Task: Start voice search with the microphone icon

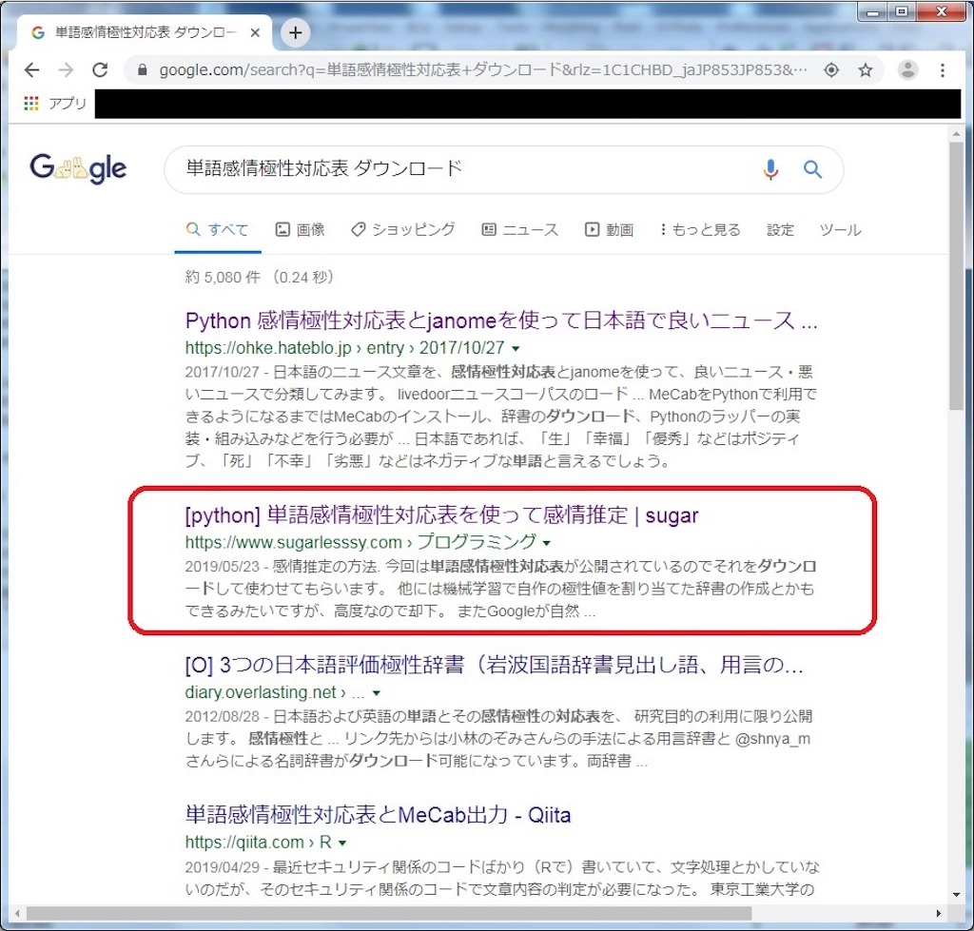Action: click(x=770, y=169)
